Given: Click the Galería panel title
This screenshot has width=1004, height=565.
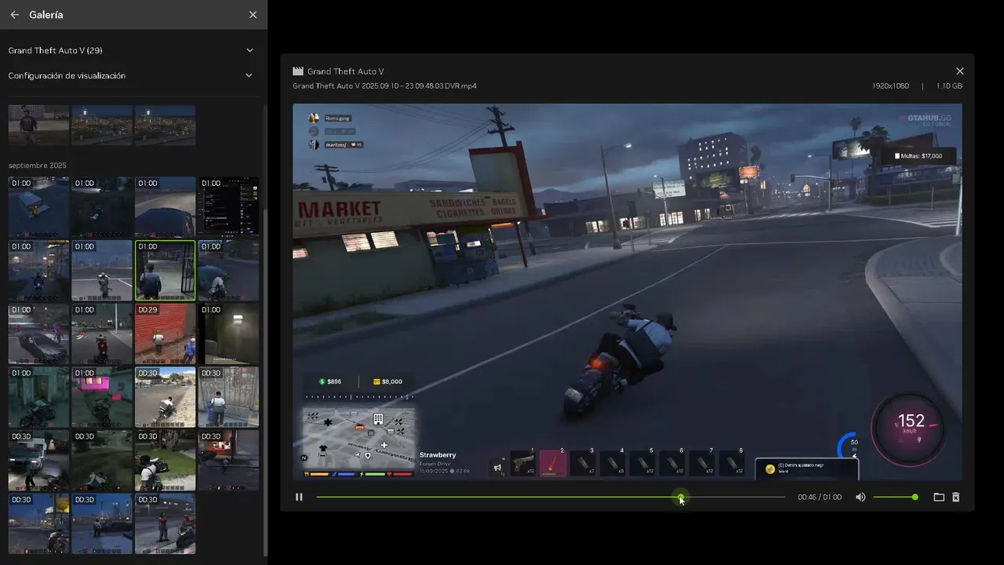Looking at the screenshot, I should pos(46,15).
